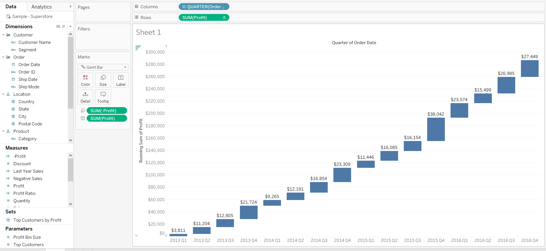Open the Tooltip mark card
This screenshot has width=546, height=251.
coord(103,97)
